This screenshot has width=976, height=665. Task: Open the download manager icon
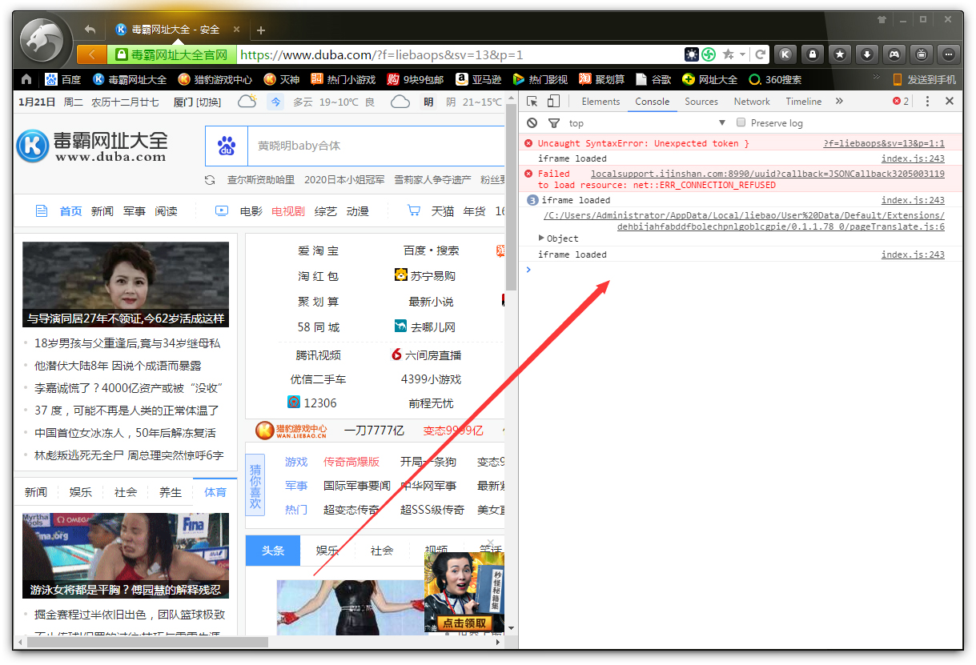[868, 54]
